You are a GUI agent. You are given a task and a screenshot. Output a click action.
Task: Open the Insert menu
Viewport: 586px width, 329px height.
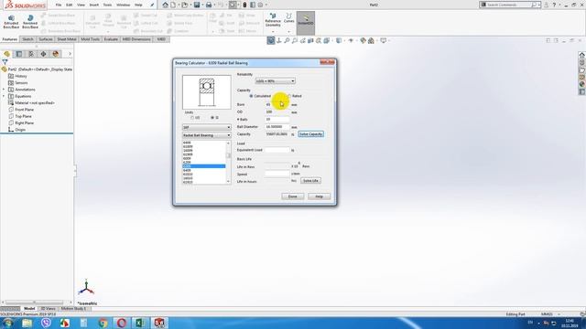(93, 5)
